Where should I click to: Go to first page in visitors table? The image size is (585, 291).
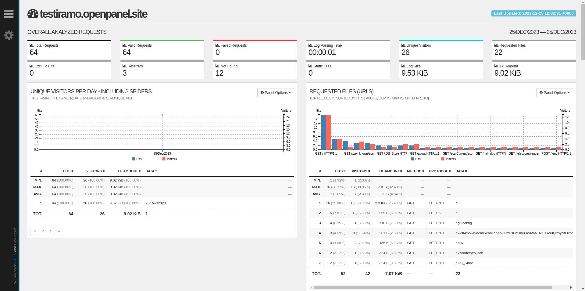coord(35,232)
